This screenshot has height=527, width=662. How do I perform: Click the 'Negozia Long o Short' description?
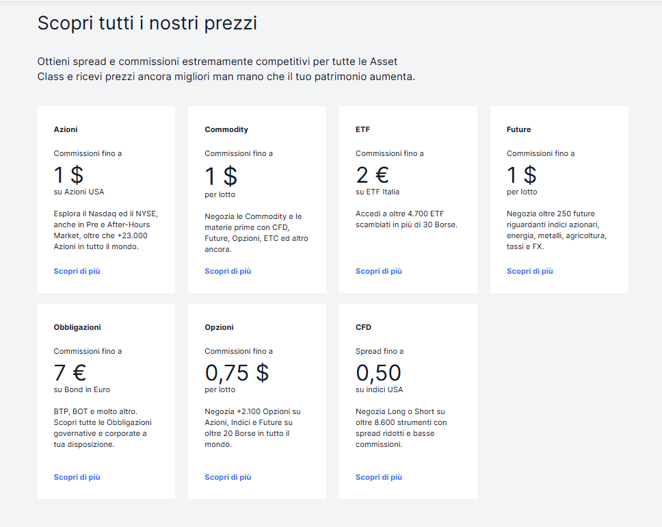point(401,428)
